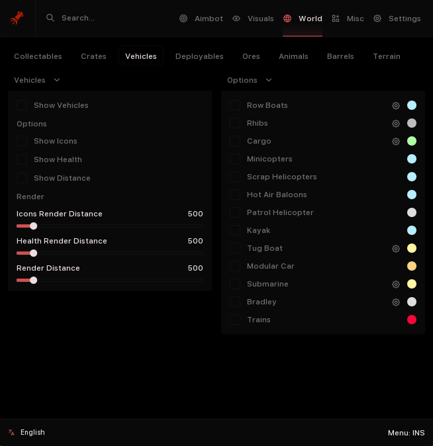Collapse the Options section chevron
Viewport: 433px width, 446px height.
click(269, 80)
